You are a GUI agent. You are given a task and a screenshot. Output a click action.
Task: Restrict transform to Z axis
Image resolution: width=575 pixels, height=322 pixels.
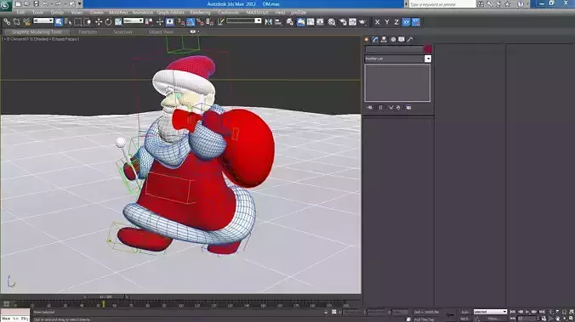pos(396,22)
